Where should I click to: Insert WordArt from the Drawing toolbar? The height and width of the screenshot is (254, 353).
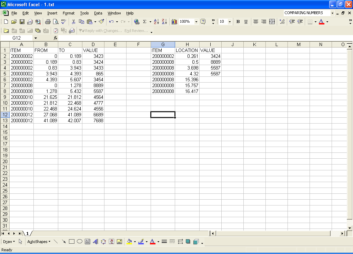[95, 242]
